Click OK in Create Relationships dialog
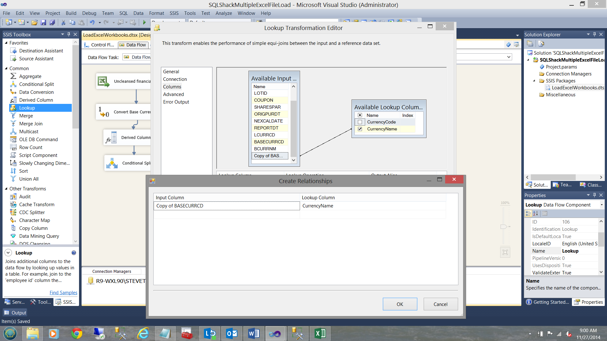This screenshot has height=341, width=607. [400, 304]
